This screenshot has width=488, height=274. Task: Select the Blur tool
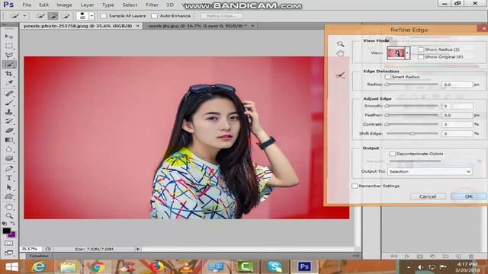(x=9, y=149)
